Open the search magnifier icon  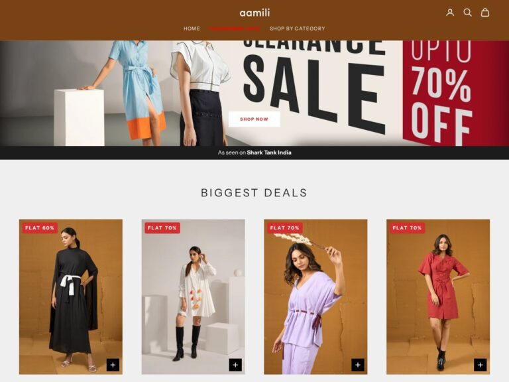467,13
